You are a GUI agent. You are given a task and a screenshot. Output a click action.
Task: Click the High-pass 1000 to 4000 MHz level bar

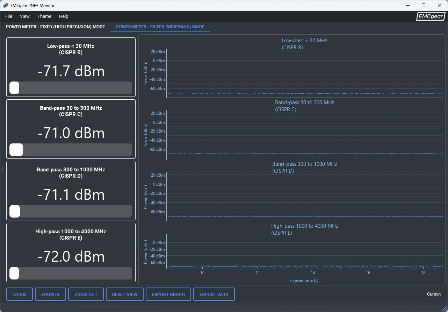point(71,273)
